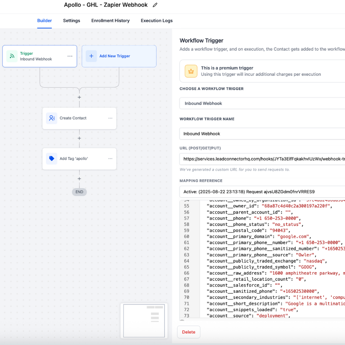Add step between trigger and Create Contact
The width and height of the screenshot is (345, 345).
(79, 97)
